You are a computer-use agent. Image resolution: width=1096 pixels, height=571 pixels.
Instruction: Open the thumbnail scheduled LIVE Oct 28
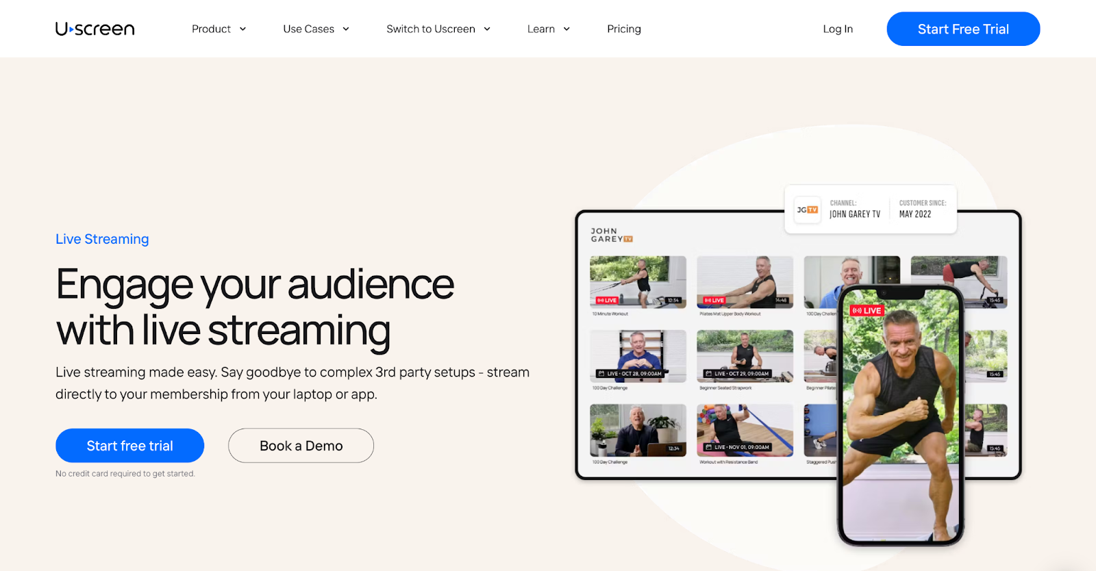(638, 356)
